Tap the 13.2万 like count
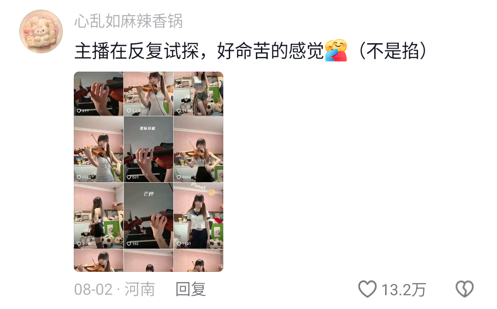 coord(403,290)
